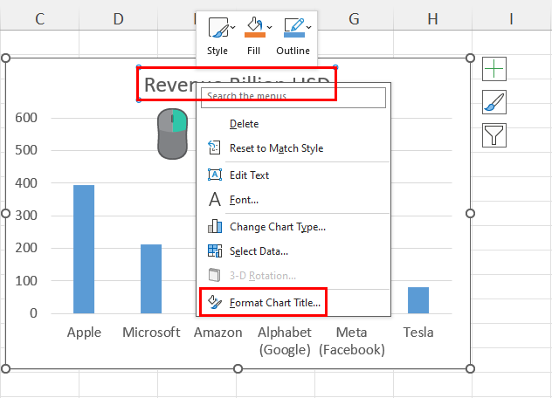Open Select Data... from the menu

pos(293,251)
